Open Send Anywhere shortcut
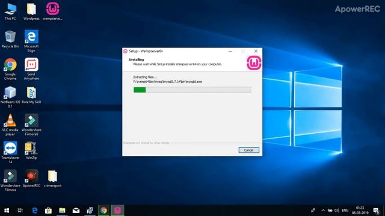Screen dimensions: 385x216 coord(31,69)
